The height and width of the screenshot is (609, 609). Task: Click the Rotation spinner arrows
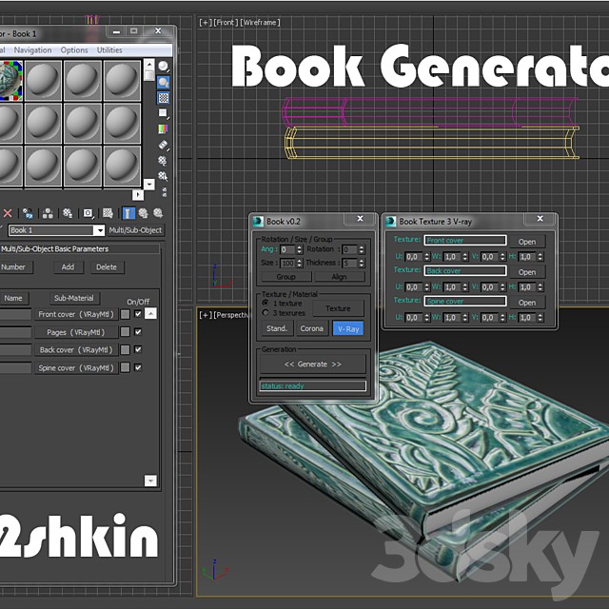coord(362,249)
